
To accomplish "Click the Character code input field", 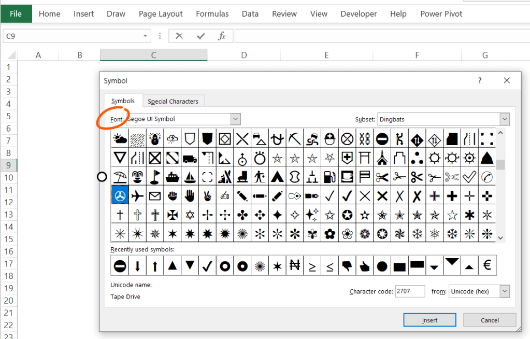I will [x=410, y=291].
